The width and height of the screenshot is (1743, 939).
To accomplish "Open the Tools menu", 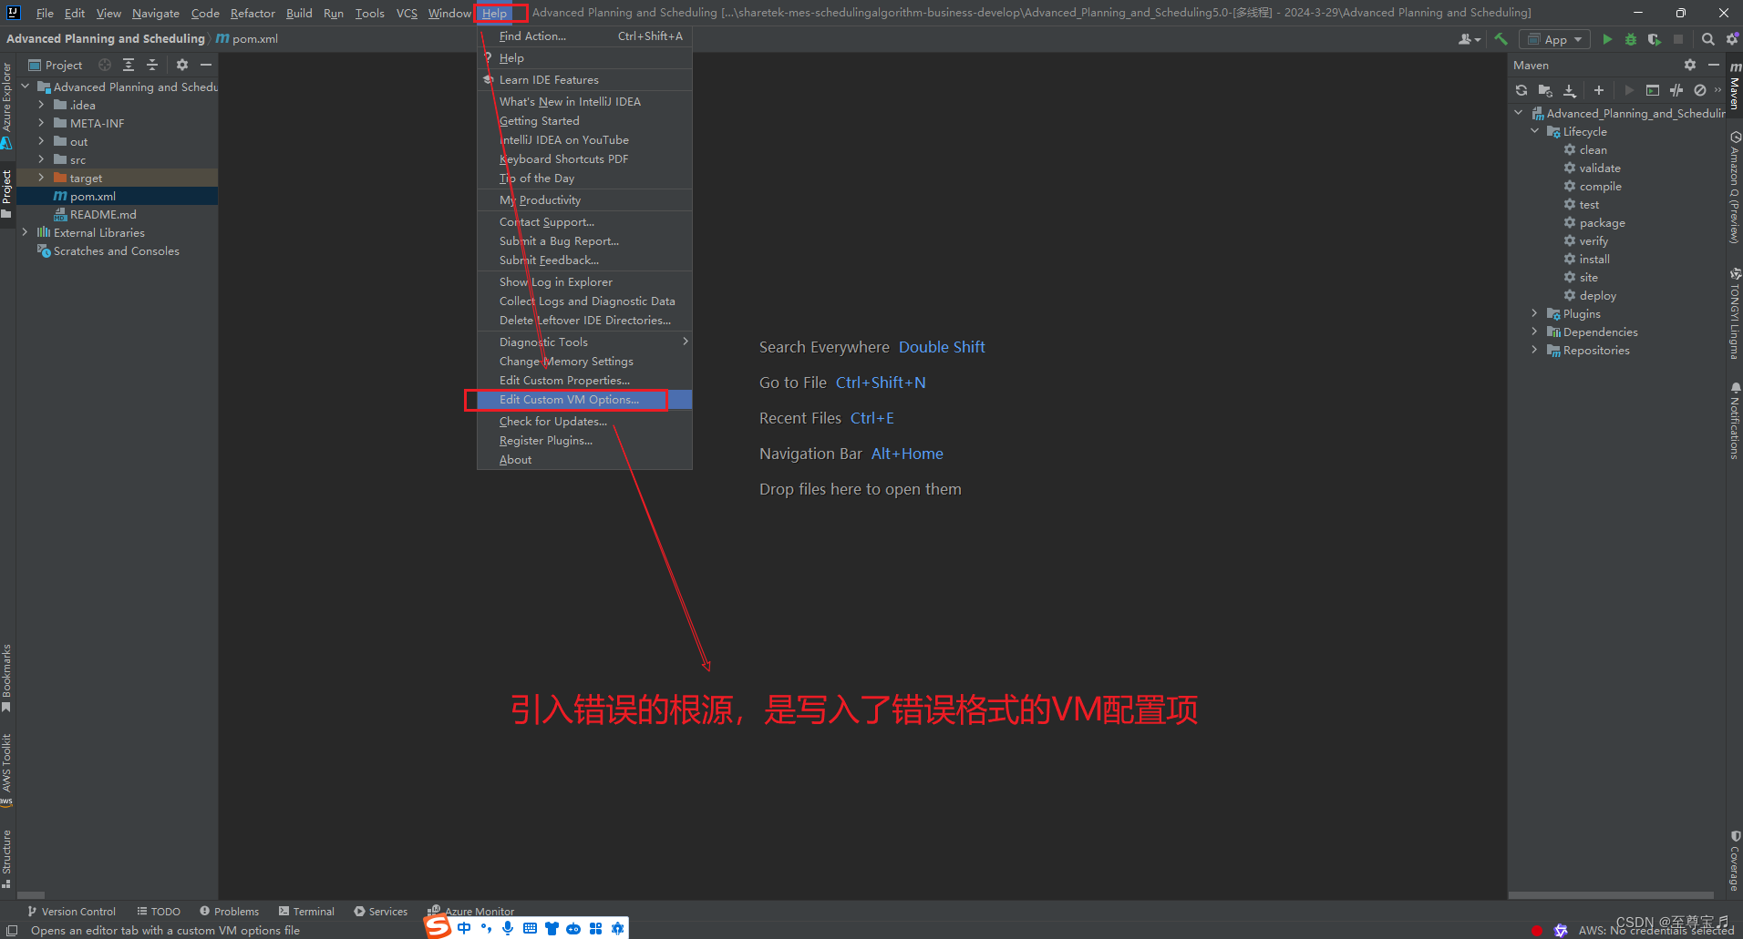I will point(369,13).
